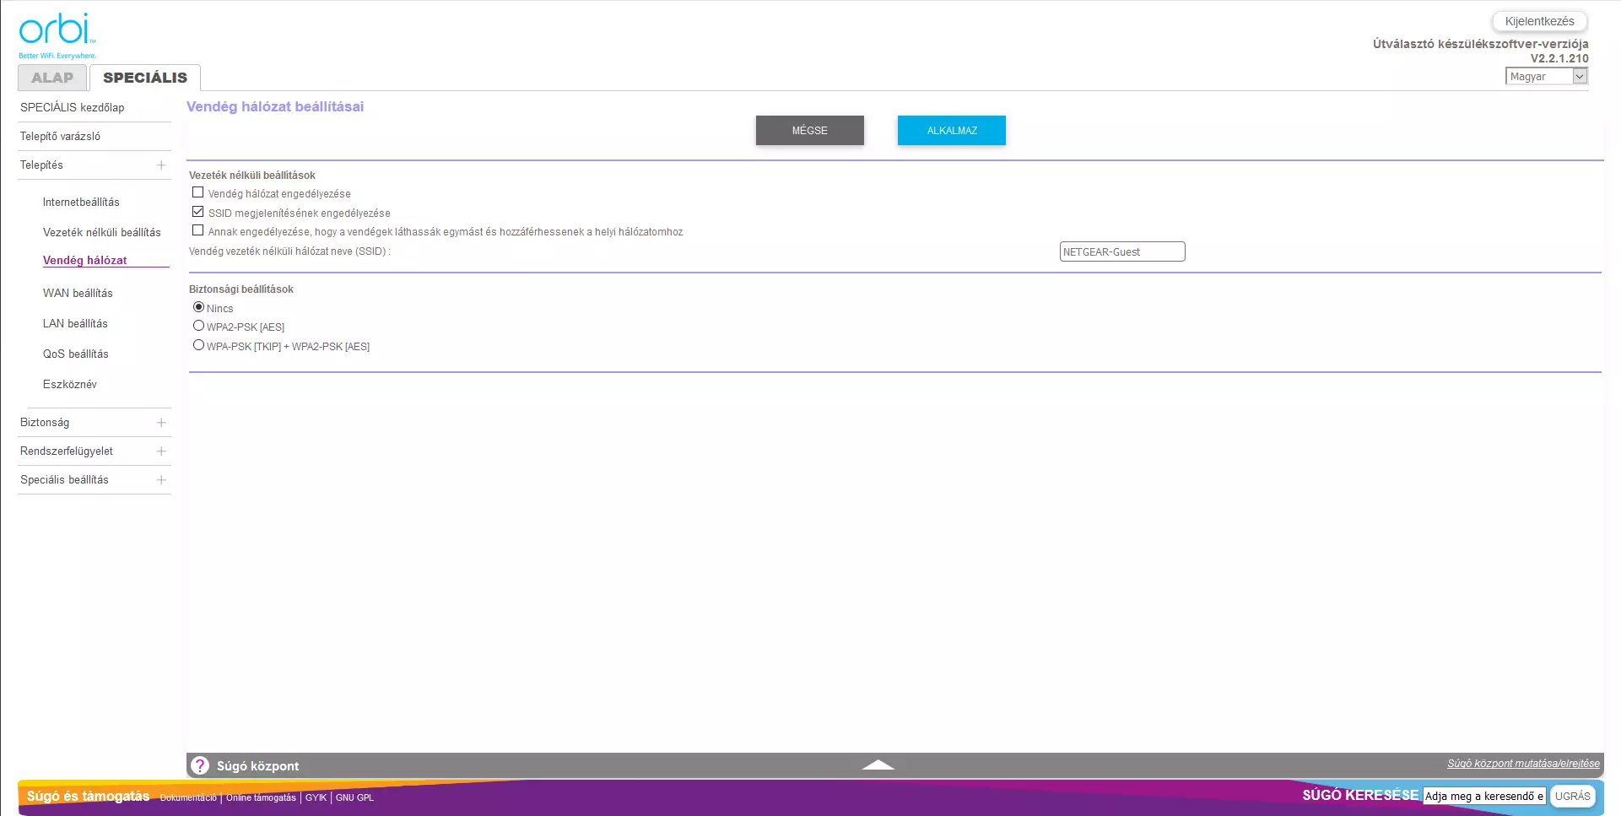Screen dimensions: 1621x816
Task: Expand help panel with the up arrow
Action: tap(878, 765)
